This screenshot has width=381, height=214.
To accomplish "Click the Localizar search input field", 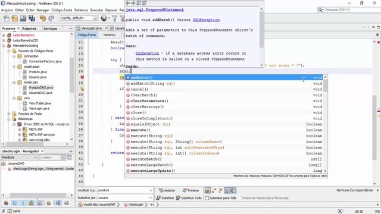I will [123, 190].
